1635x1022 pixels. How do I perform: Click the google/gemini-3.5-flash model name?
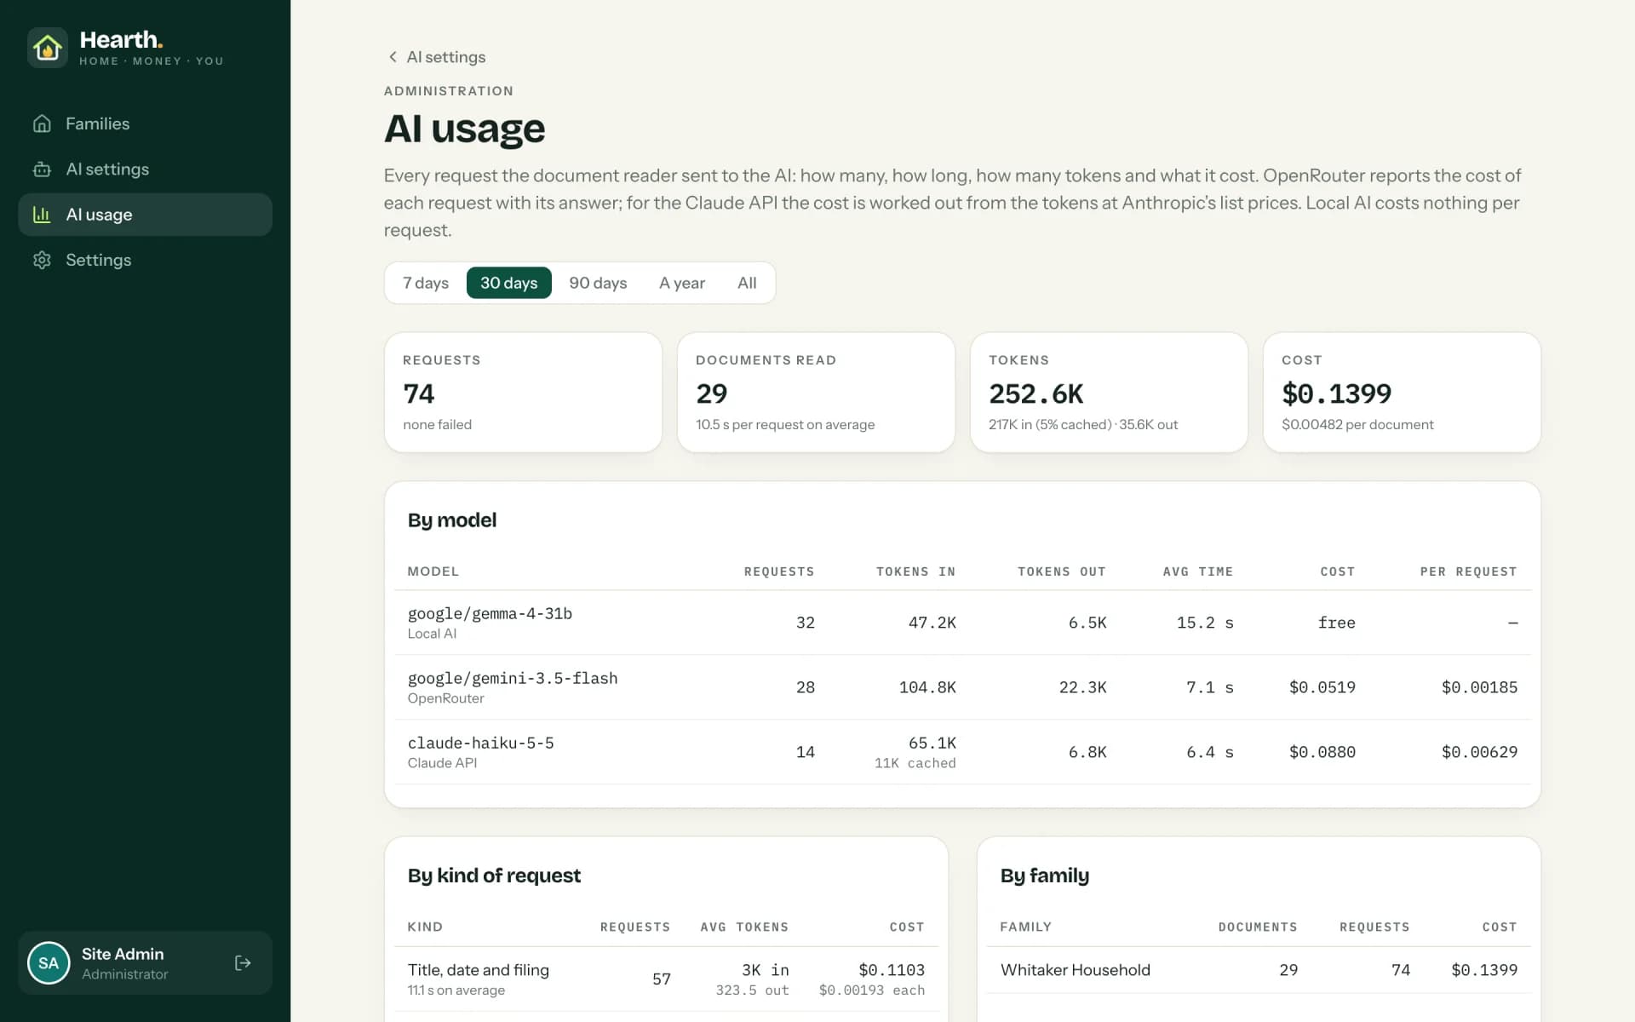(513, 679)
